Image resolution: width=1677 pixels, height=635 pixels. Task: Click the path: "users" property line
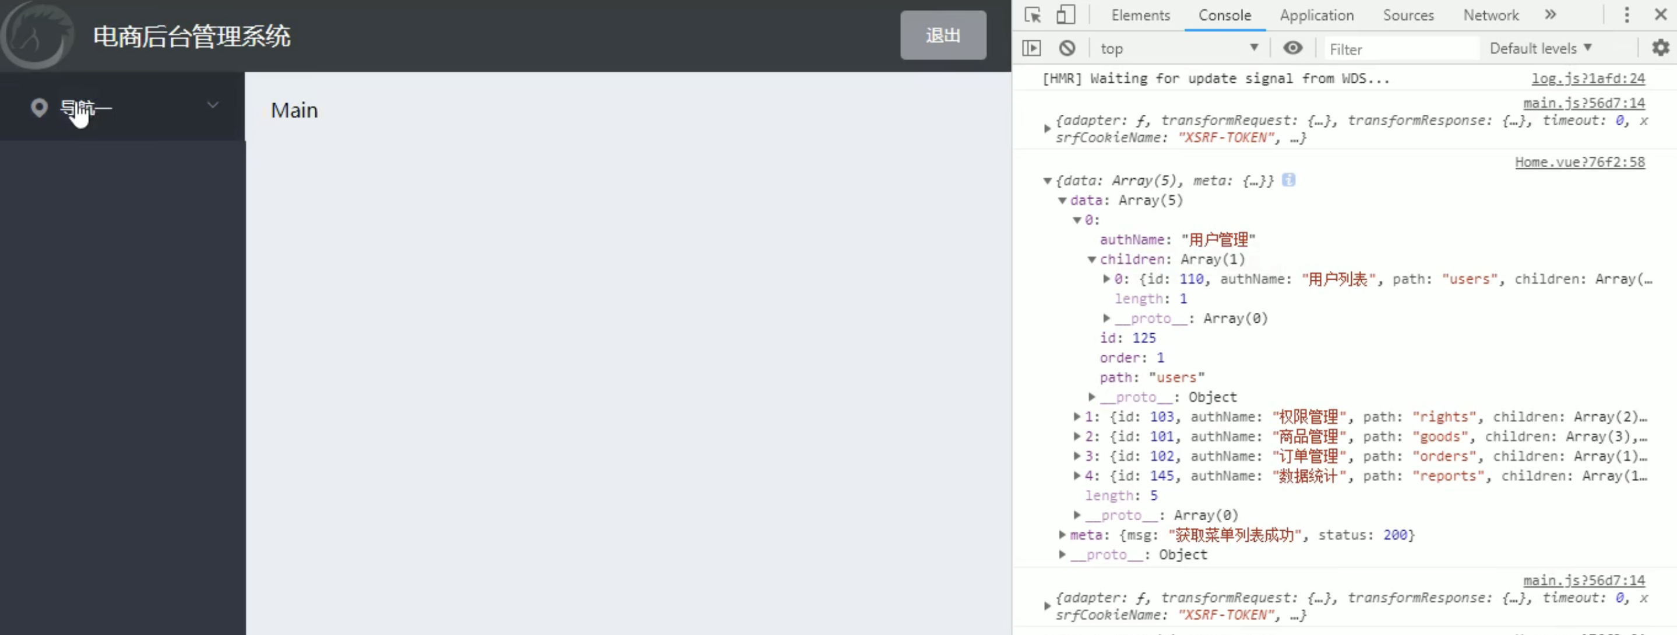[x=1153, y=378]
